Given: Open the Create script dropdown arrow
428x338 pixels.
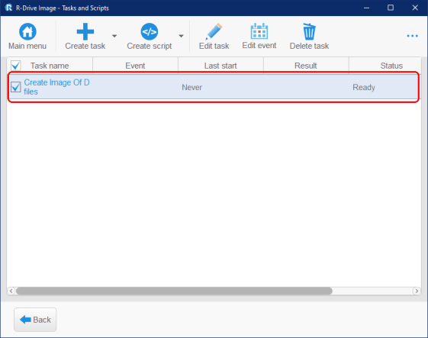Looking at the screenshot, I should click(181, 36).
